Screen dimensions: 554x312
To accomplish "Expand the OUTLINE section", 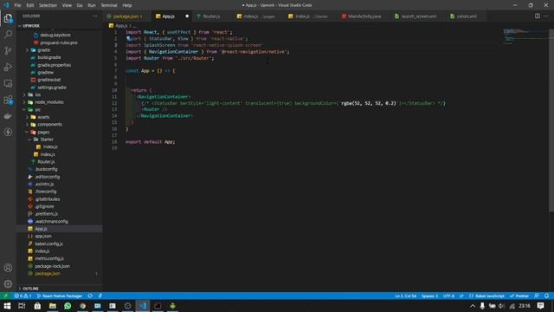I will [x=30, y=289].
